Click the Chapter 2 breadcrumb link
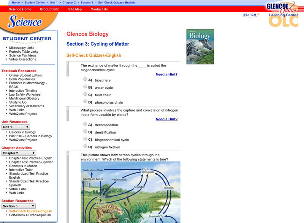The height and width of the screenshot is (223, 304). coord(69,3)
